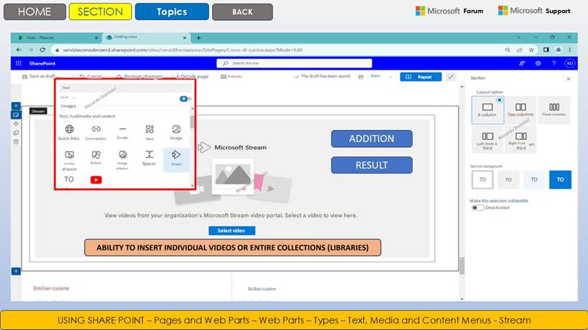Viewport: 588px width, 330px height.
Task: Add a new section above with plus icon
Action: click(x=16, y=106)
